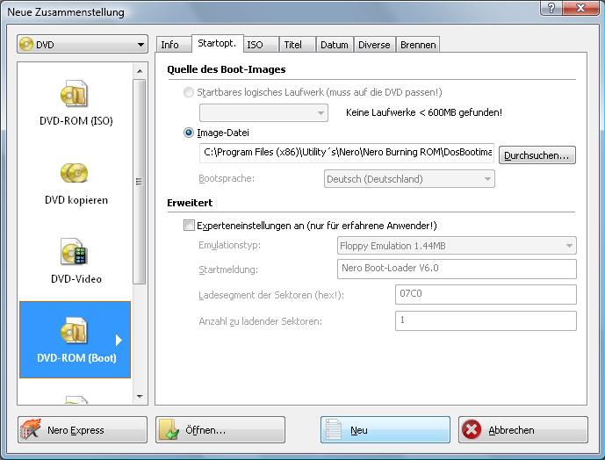Click the compilation list scrollbar thumb
The image size is (605, 460).
pyautogui.click(x=140, y=182)
